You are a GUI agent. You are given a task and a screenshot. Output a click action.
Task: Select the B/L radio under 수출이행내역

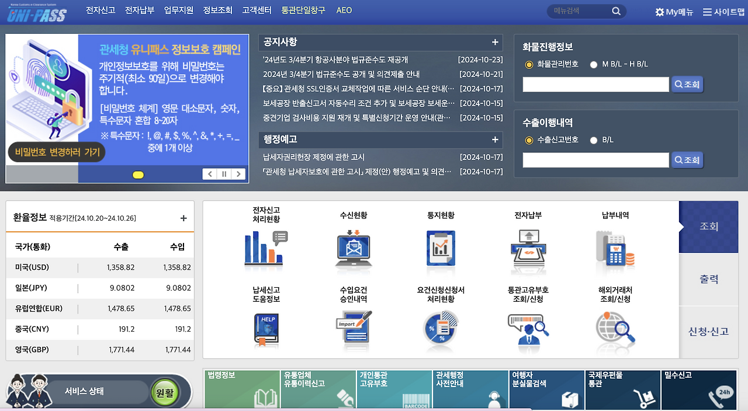point(593,140)
